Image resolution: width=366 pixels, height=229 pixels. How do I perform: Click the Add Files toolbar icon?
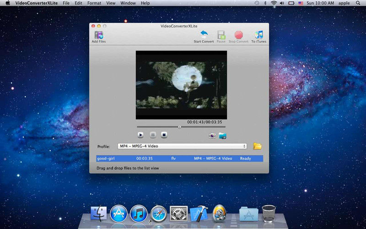[99, 35]
